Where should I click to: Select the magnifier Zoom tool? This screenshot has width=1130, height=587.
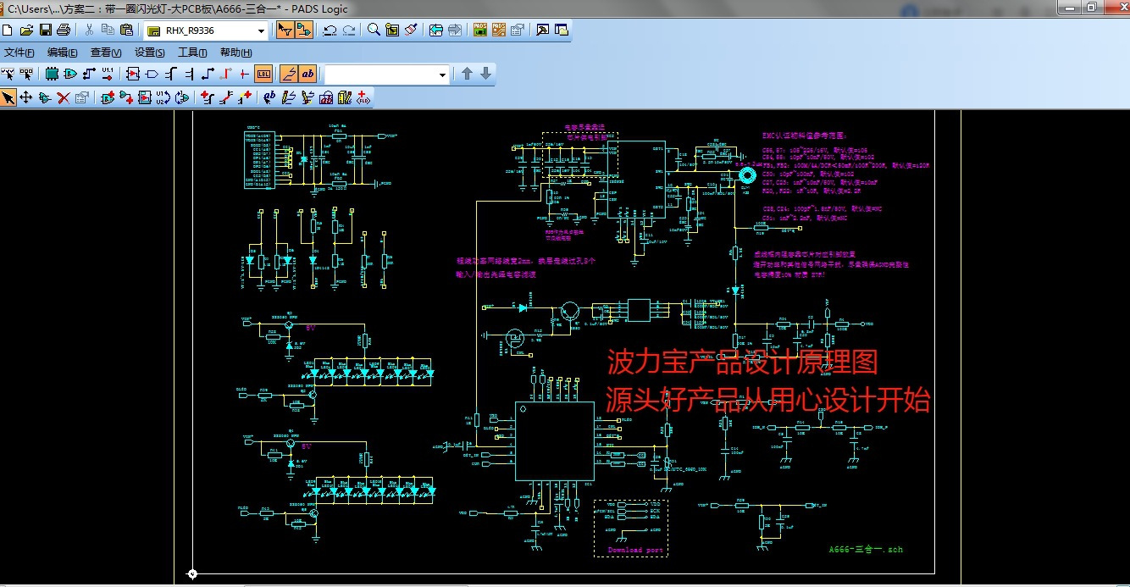click(374, 30)
